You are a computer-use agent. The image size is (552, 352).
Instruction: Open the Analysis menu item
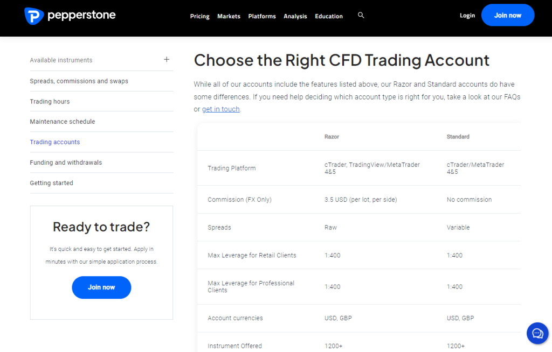[x=295, y=16]
